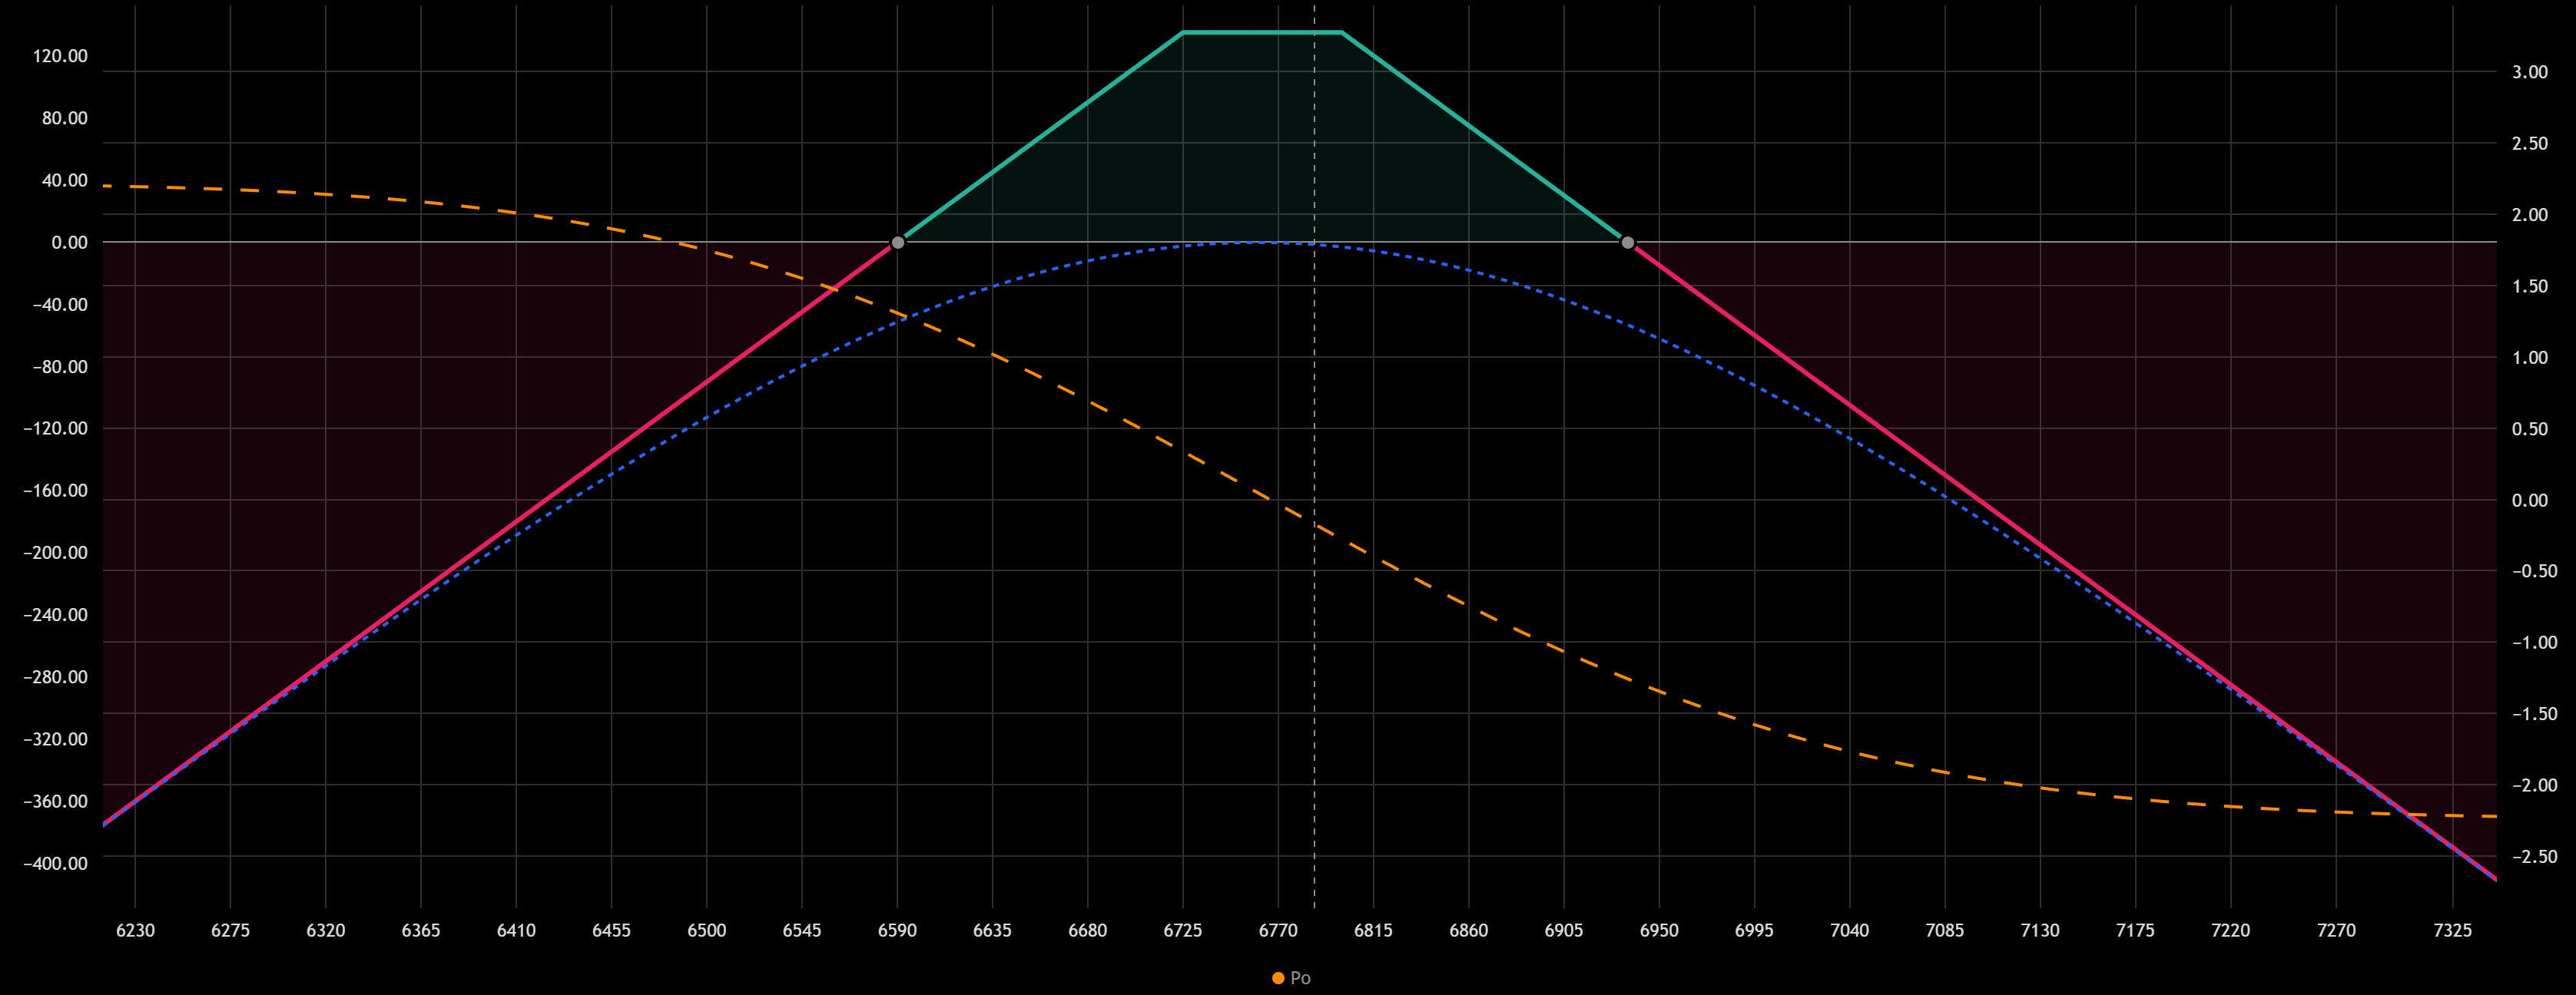The image size is (2576, 995).
Task: Click the 3.00 right axis label
Action: tap(2529, 72)
